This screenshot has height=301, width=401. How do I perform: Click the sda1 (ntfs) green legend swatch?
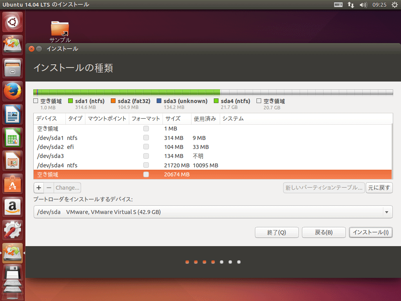70,101
